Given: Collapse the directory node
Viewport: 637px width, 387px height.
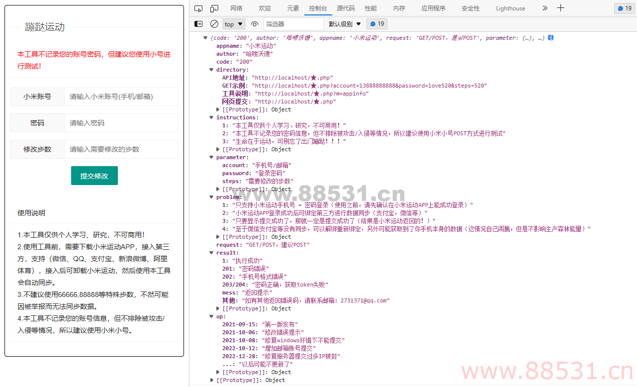Looking at the screenshot, I should coord(211,70).
